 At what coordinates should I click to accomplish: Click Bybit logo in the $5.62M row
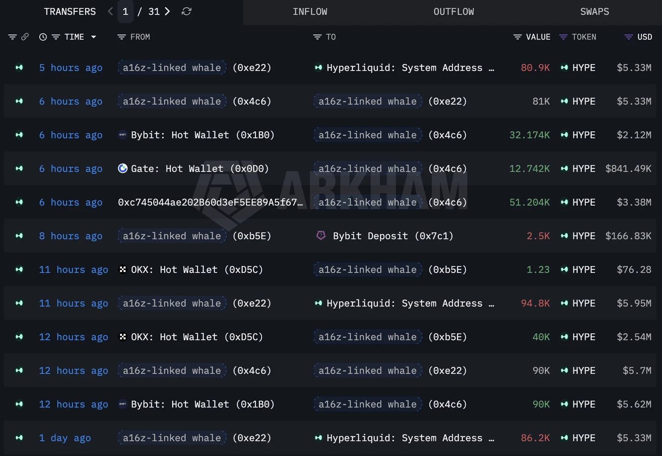click(x=123, y=404)
